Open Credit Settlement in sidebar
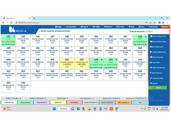This screenshot has height=128, width=171. click(158, 52)
